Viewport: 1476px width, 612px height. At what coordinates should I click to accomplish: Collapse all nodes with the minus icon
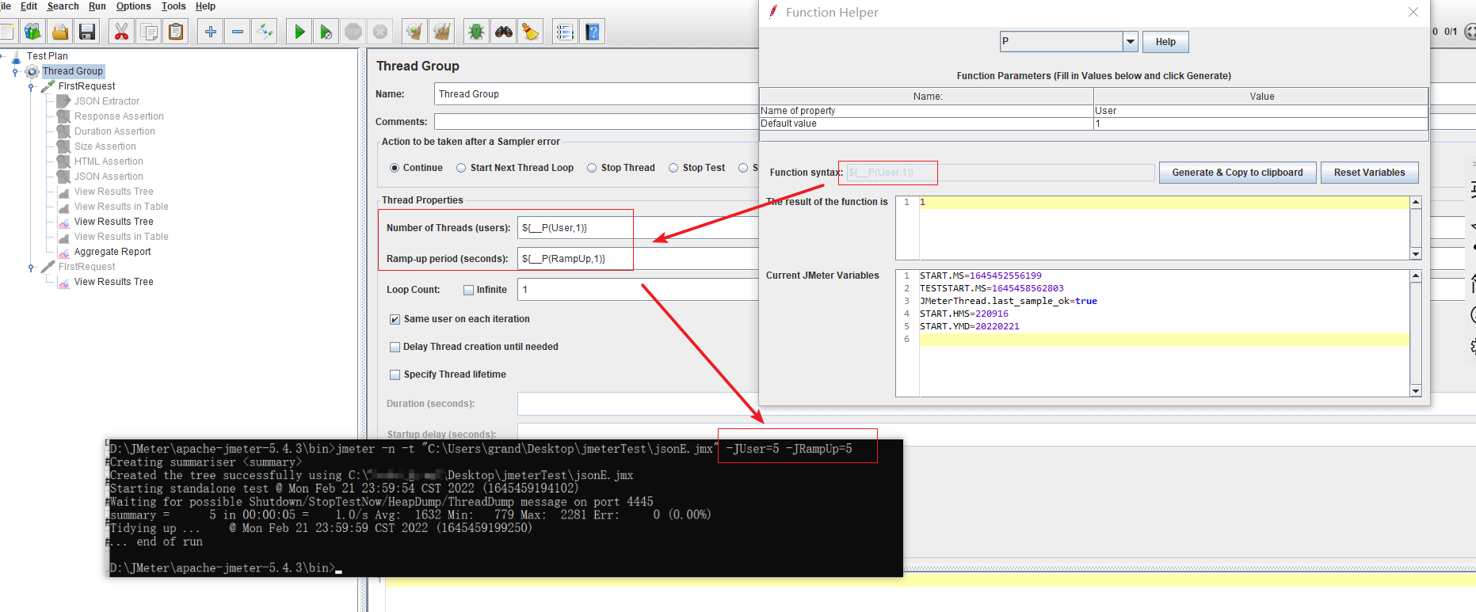click(238, 32)
